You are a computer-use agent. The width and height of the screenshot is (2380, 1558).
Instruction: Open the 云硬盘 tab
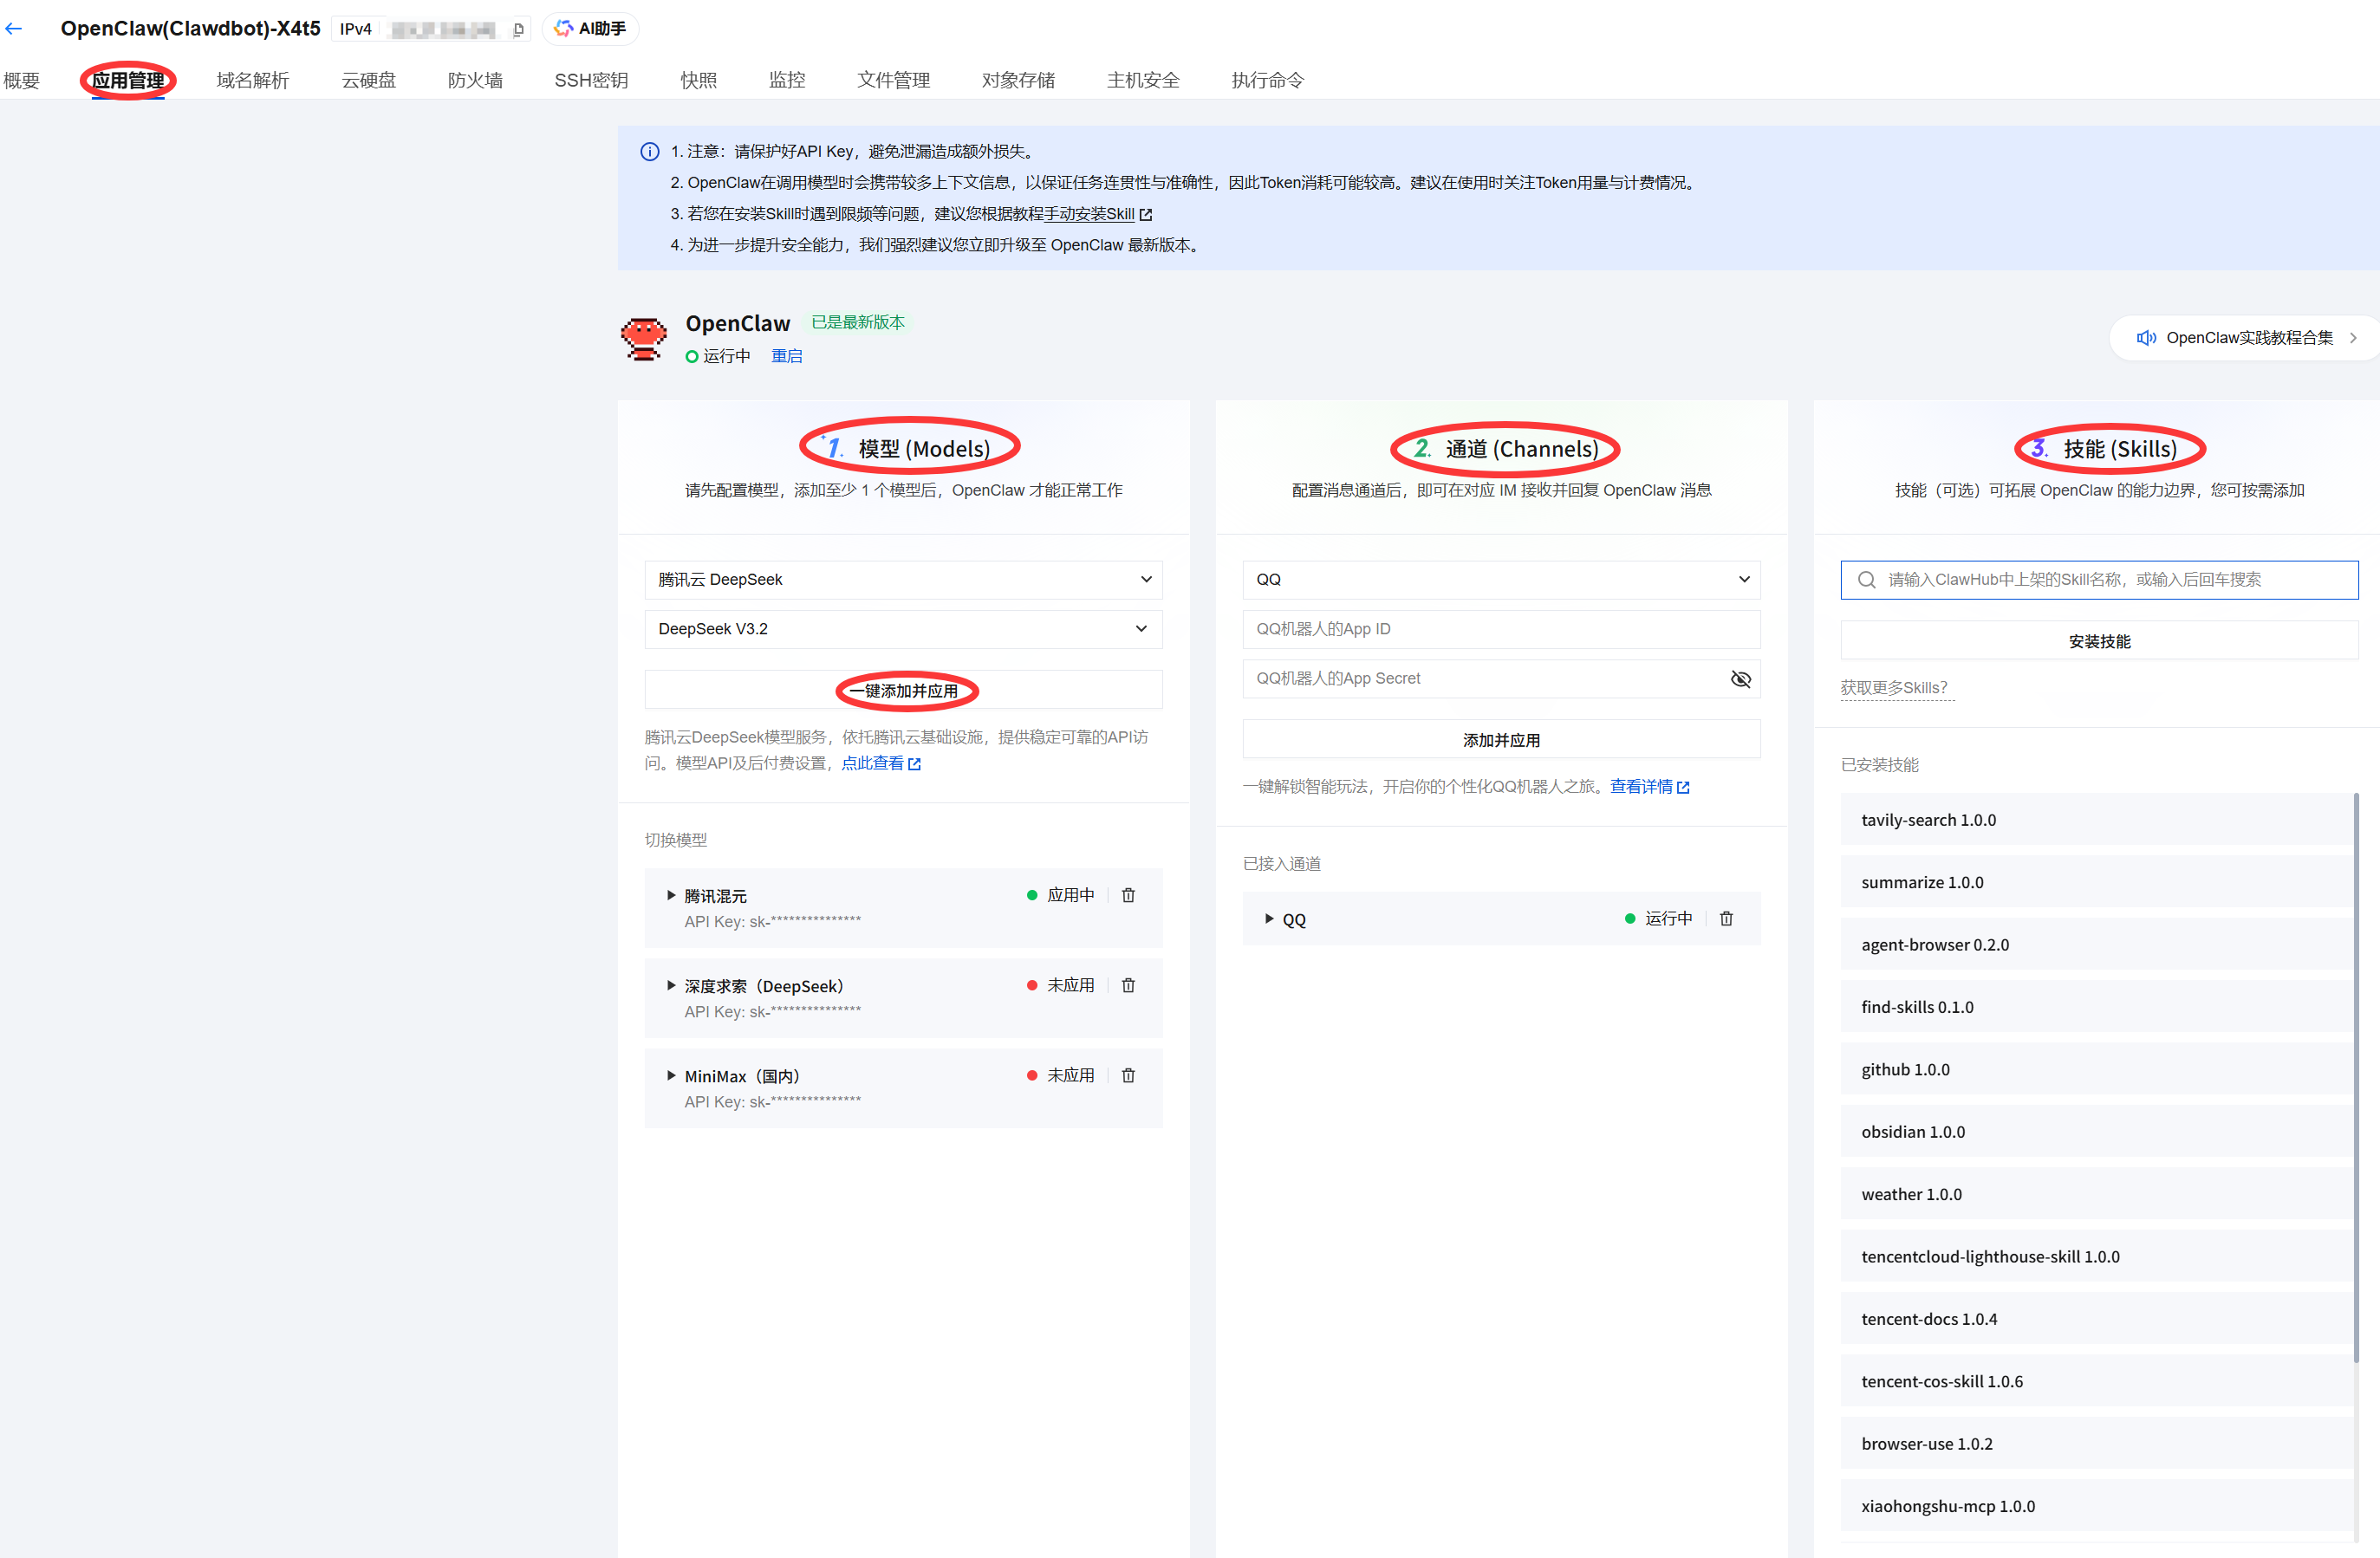(369, 80)
